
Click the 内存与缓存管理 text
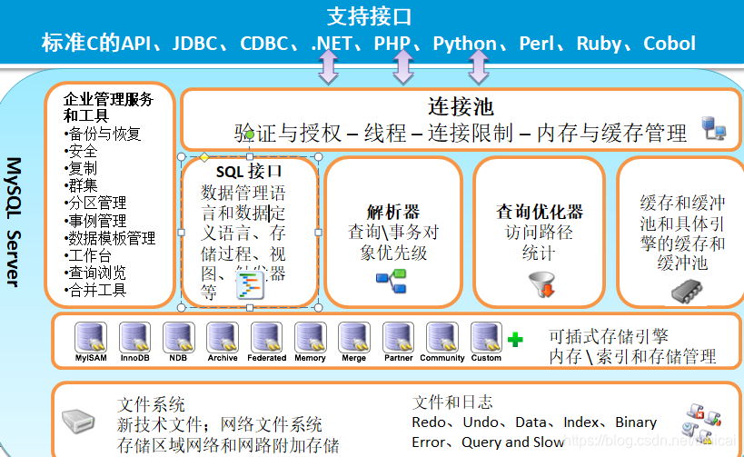pos(612,134)
